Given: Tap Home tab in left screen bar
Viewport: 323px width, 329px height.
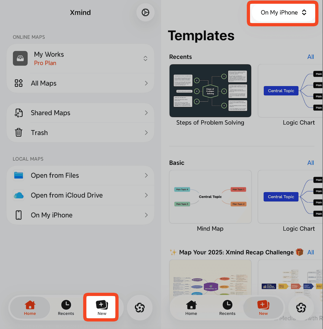Looking at the screenshot, I should pos(30,308).
